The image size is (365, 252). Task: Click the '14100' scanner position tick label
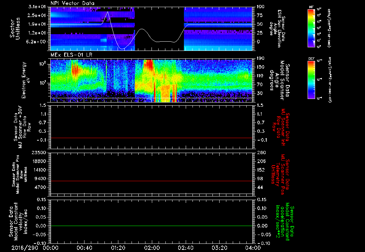coord(39,170)
